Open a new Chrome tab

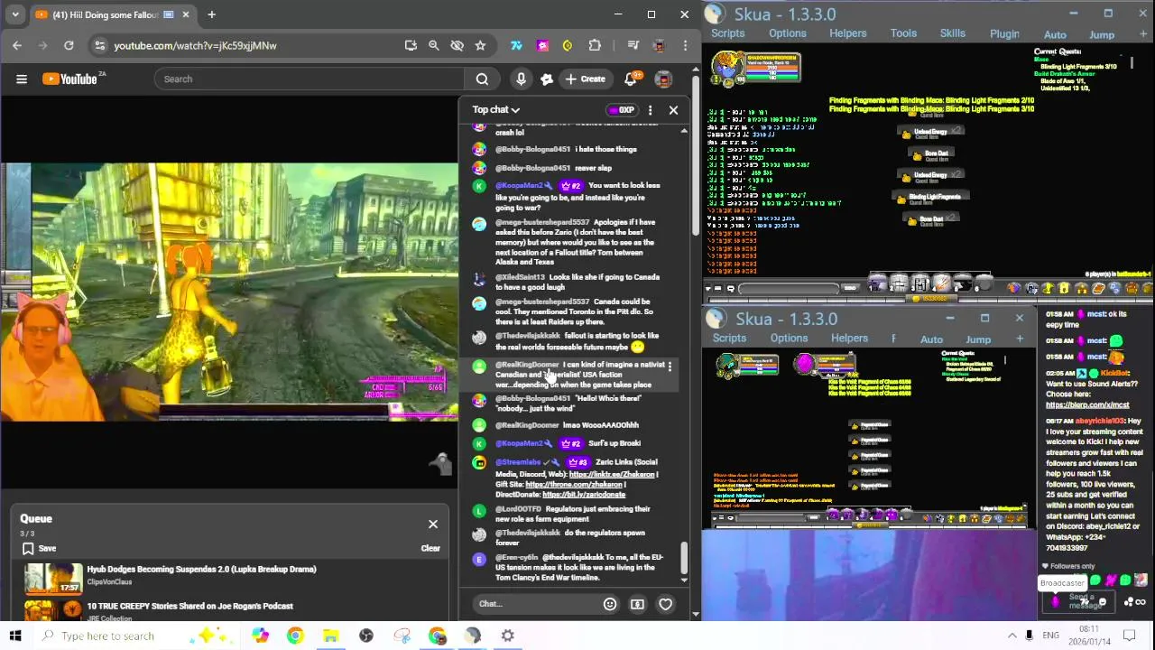[211, 14]
